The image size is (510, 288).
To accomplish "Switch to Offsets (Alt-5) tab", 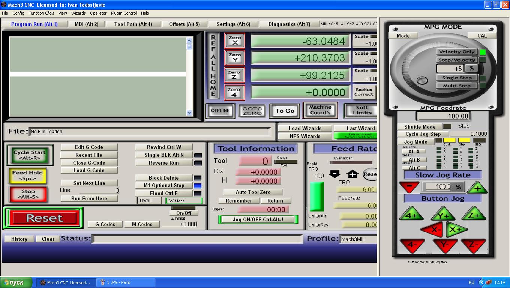I will pyautogui.click(x=184, y=24).
